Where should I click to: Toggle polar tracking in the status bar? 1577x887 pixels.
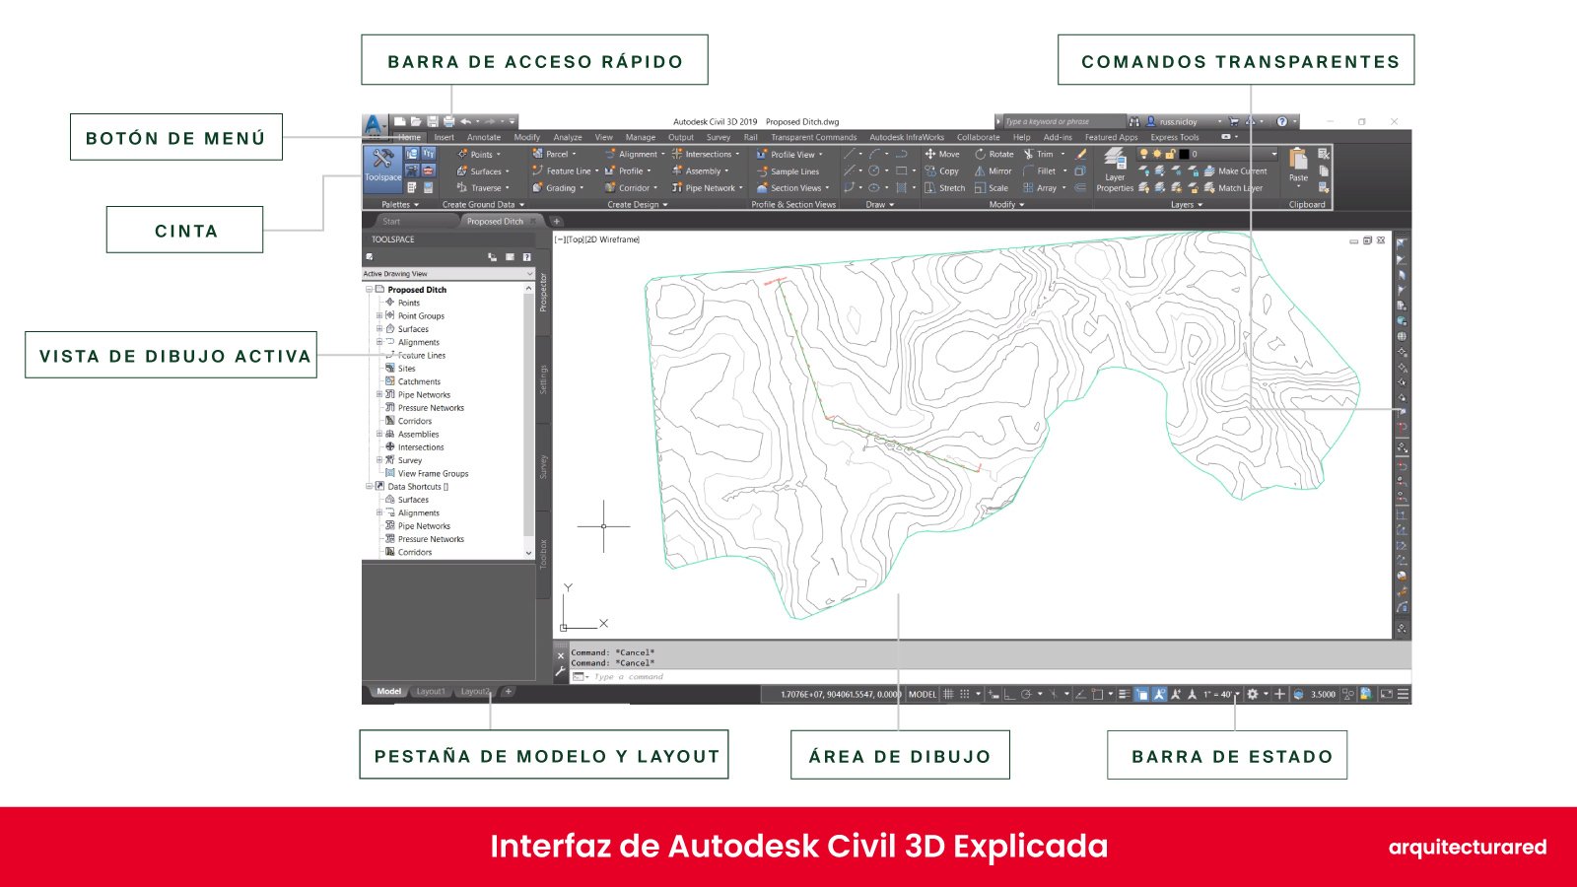pos(1026,694)
